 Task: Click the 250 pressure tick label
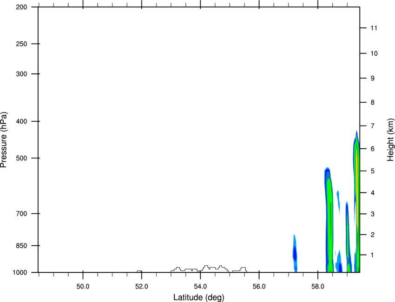point(21,44)
